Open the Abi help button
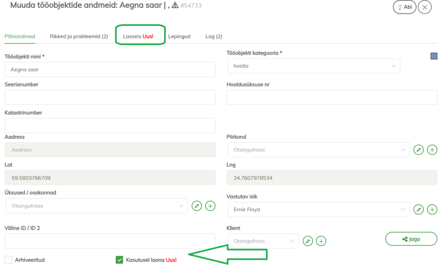The image size is (440, 265). point(404,7)
